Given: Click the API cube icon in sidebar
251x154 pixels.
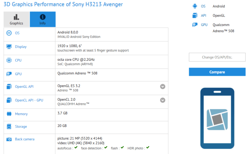Looking at the screenshot, I should click(x=195, y=15).
